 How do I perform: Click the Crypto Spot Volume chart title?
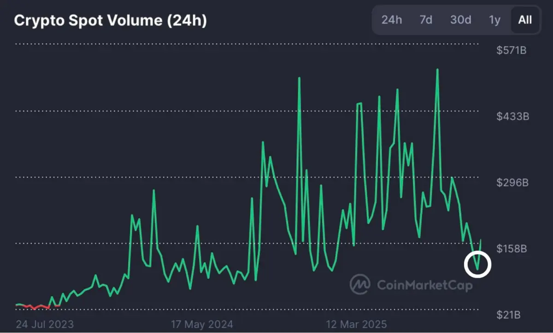click(x=111, y=20)
